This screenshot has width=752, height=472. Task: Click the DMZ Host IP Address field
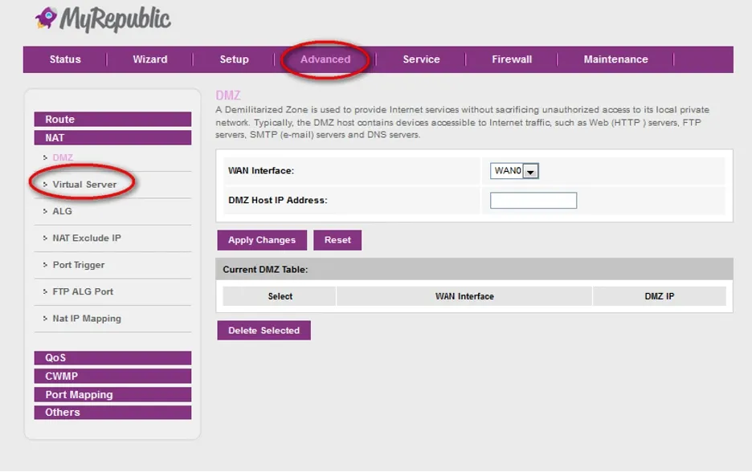[x=533, y=201]
